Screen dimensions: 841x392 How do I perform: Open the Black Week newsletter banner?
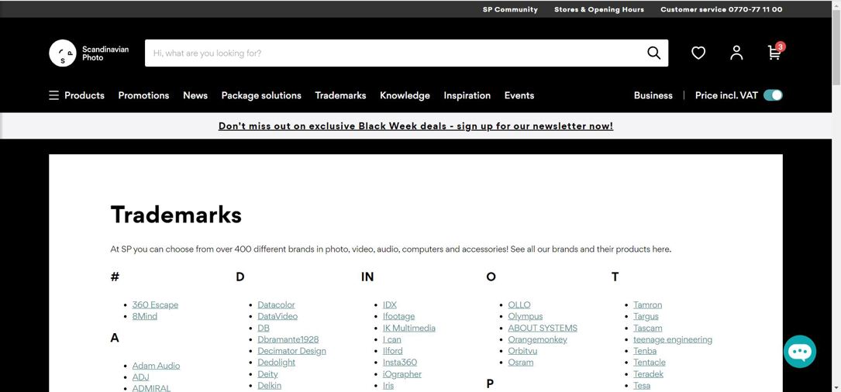[x=415, y=126]
